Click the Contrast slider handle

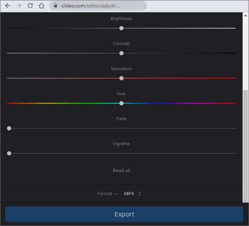pos(122,53)
